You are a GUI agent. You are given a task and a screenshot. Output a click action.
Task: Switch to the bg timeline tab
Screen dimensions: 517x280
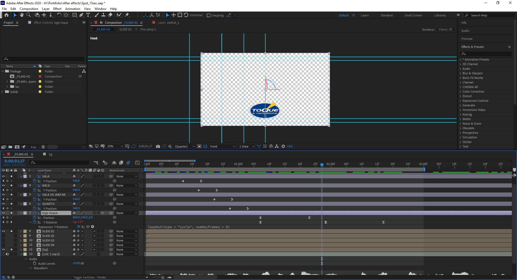pos(51,154)
